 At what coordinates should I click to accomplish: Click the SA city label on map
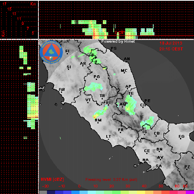tap(159, 166)
